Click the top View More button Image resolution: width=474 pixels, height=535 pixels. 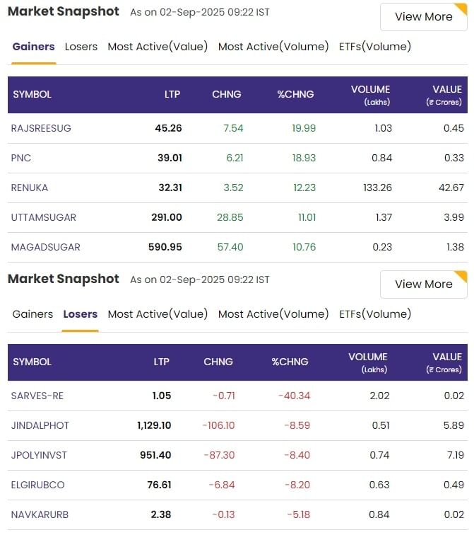pos(423,17)
